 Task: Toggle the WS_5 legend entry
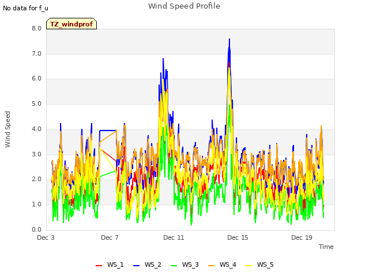coord(259,264)
